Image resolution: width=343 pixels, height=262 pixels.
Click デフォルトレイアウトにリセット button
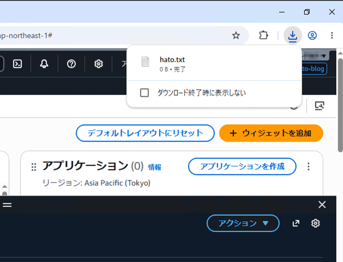(145, 133)
